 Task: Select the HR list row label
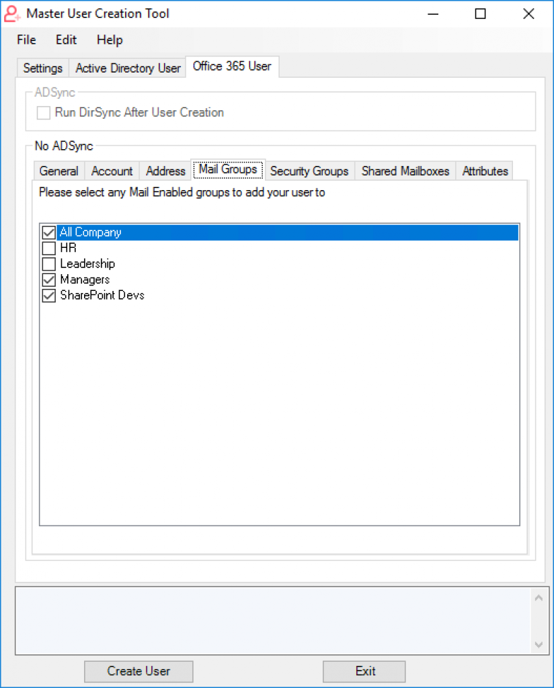tap(68, 248)
